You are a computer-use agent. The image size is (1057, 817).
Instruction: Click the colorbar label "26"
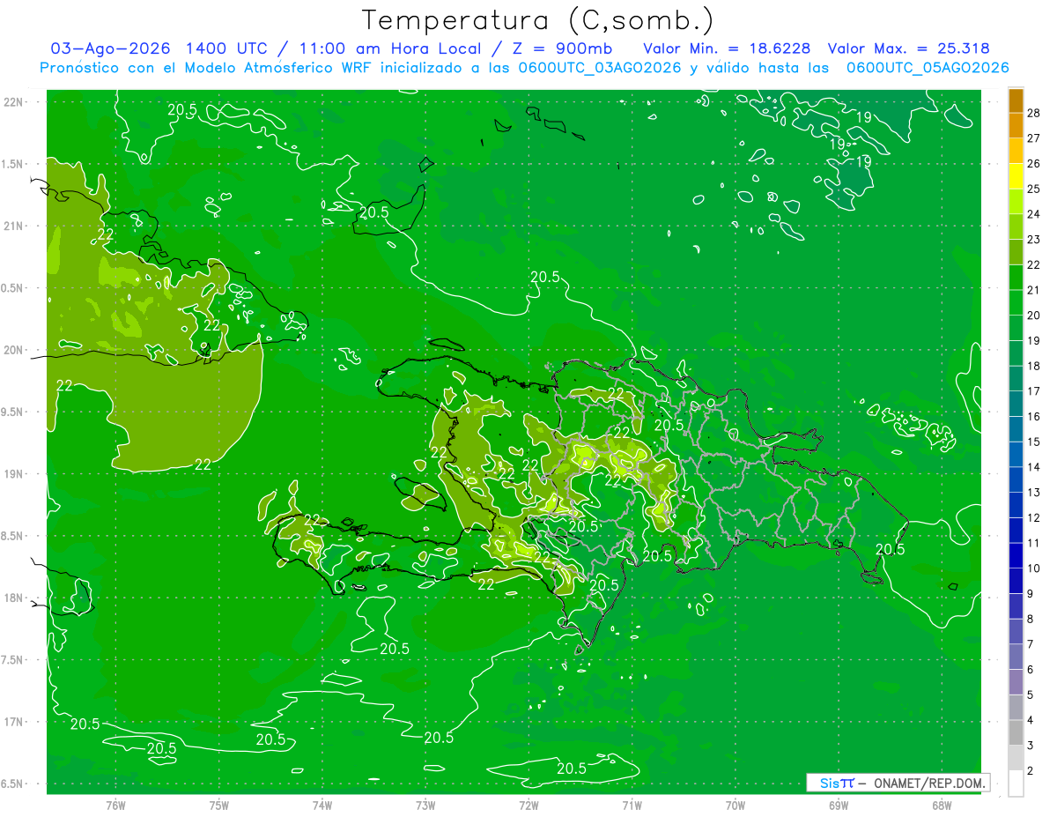(1033, 164)
